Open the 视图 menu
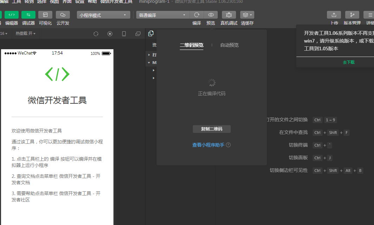 point(54,1)
